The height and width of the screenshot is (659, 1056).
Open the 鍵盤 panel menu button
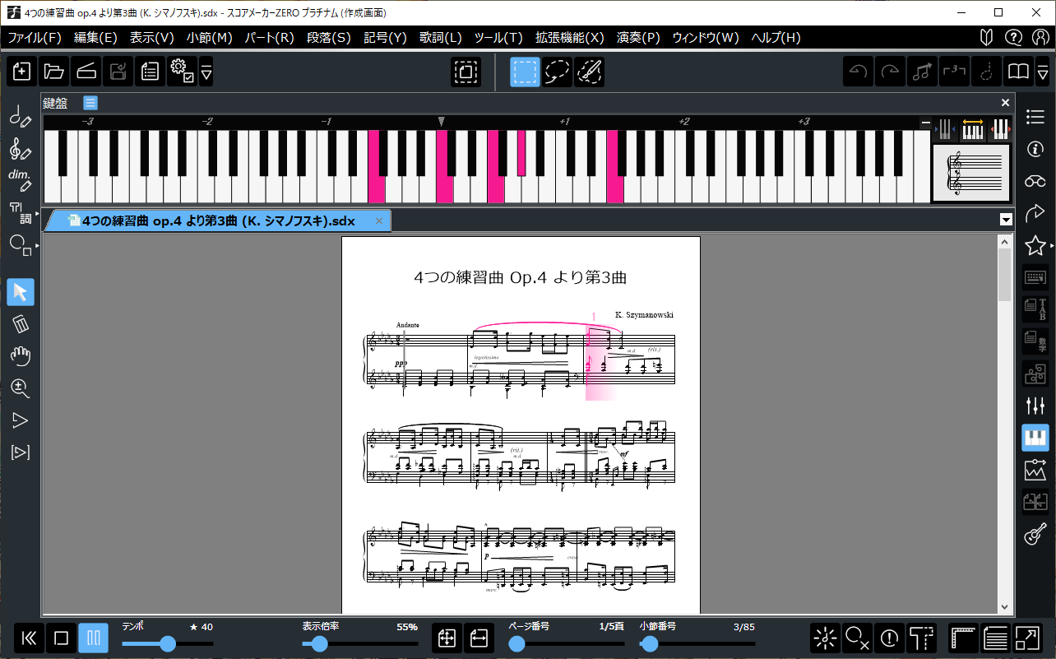90,103
